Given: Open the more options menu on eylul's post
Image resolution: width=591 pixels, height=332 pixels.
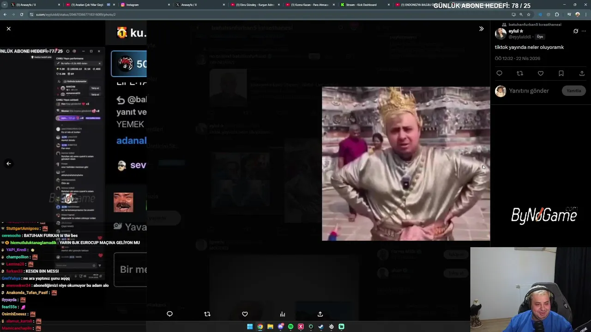Looking at the screenshot, I should click(584, 31).
